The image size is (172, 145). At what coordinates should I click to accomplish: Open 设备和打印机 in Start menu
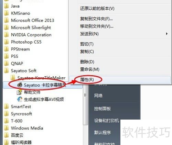pos(107,121)
